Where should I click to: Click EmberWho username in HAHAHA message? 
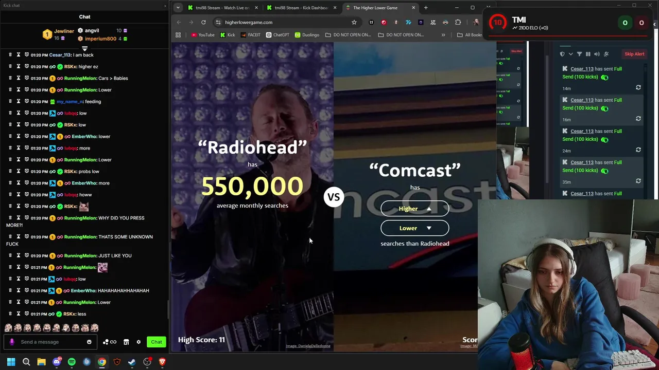pyautogui.click(x=83, y=290)
